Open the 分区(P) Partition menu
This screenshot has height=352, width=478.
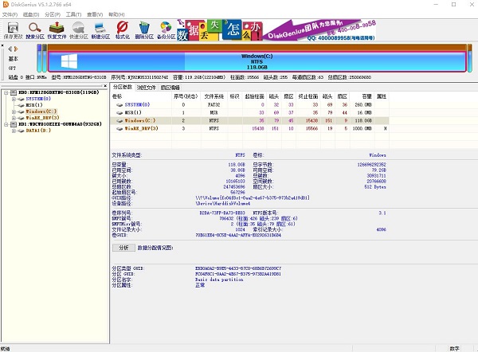tap(53, 14)
